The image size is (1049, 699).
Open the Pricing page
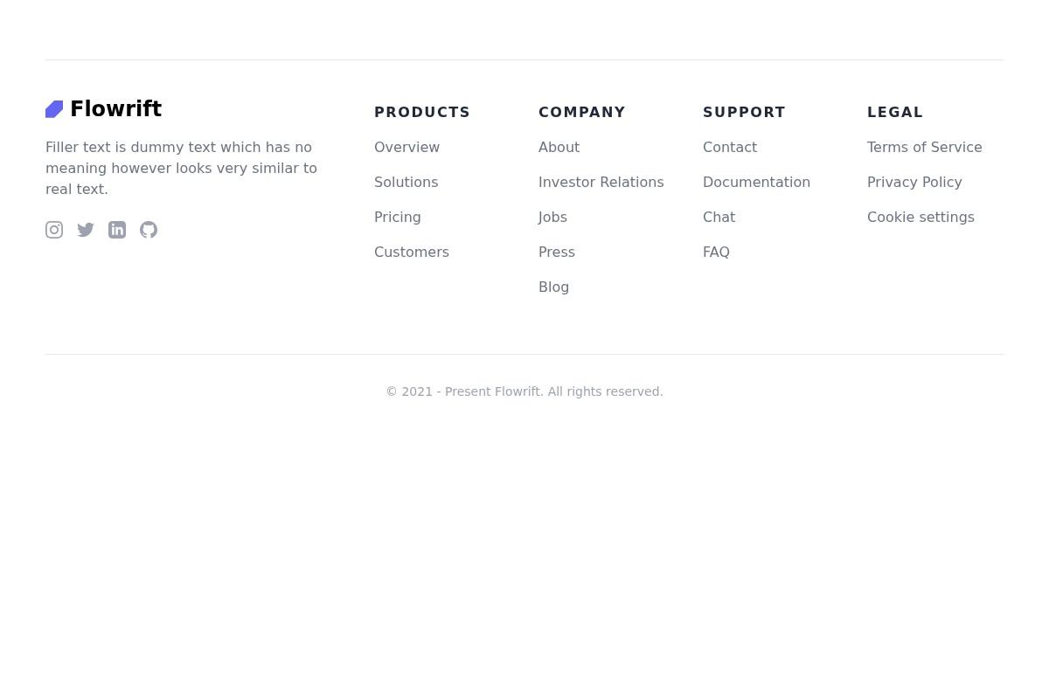pyautogui.click(x=397, y=217)
